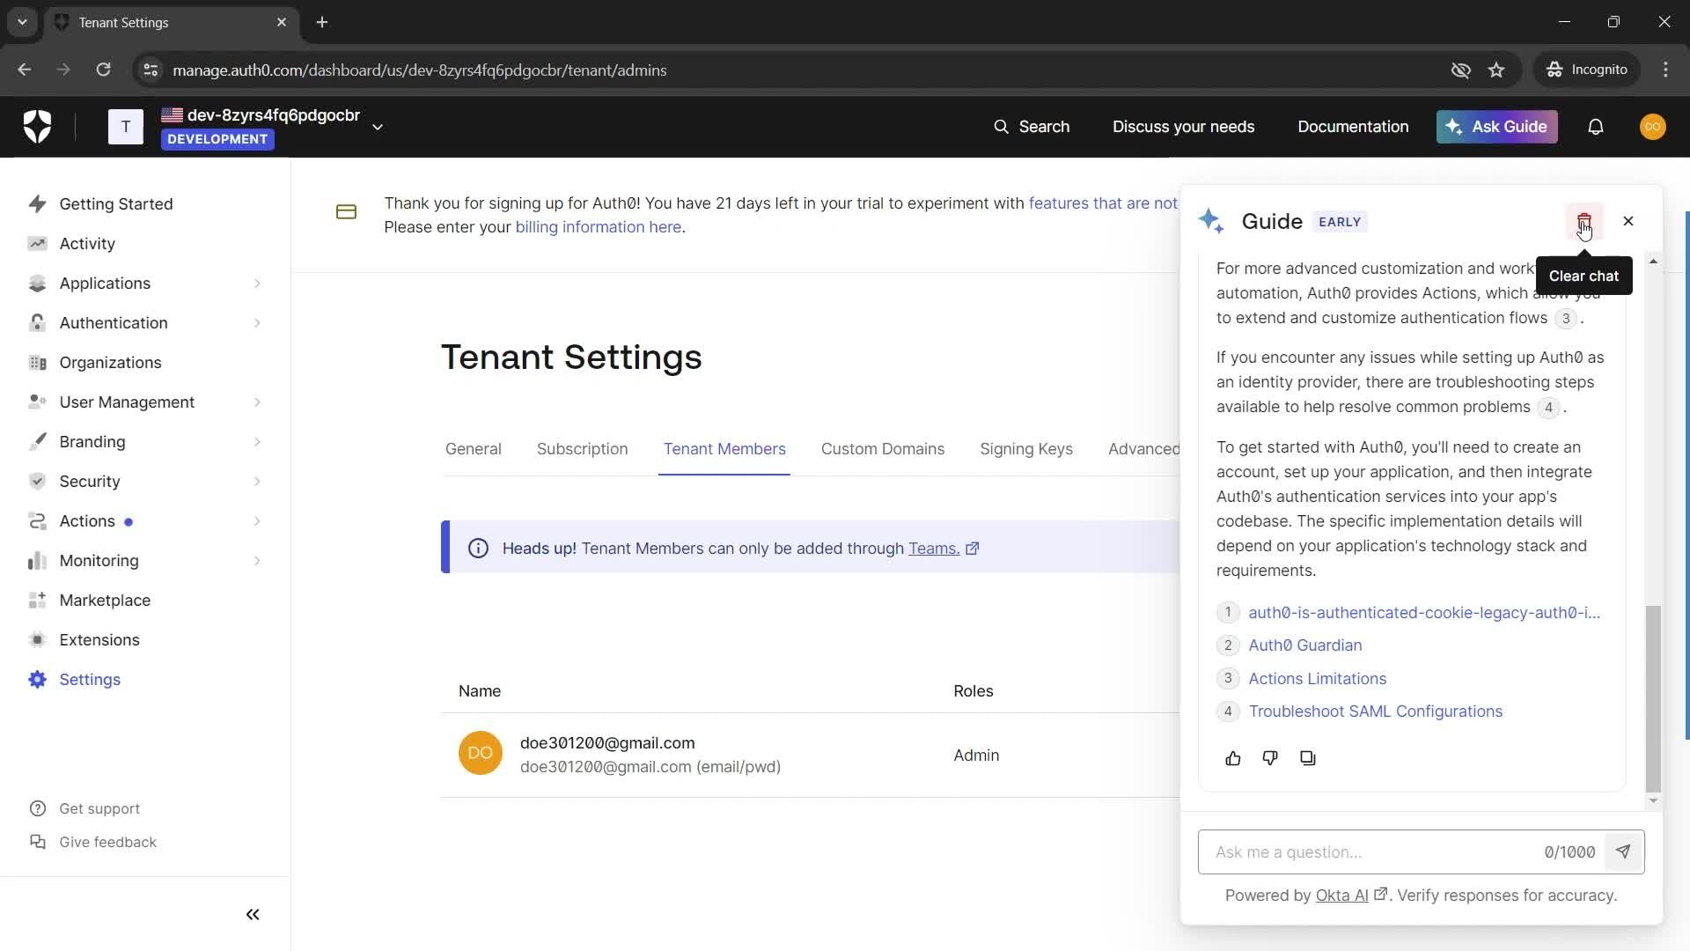The width and height of the screenshot is (1690, 951).
Task: Open the user avatar menu
Action: pyautogui.click(x=1652, y=127)
